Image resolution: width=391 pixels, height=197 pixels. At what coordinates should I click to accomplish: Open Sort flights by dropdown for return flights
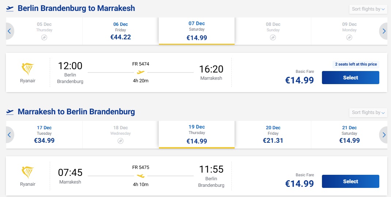[368, 113]
